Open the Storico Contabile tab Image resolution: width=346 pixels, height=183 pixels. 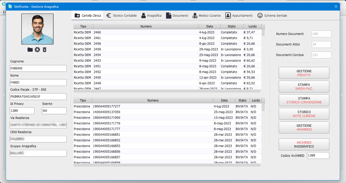(x=122, y=16)
